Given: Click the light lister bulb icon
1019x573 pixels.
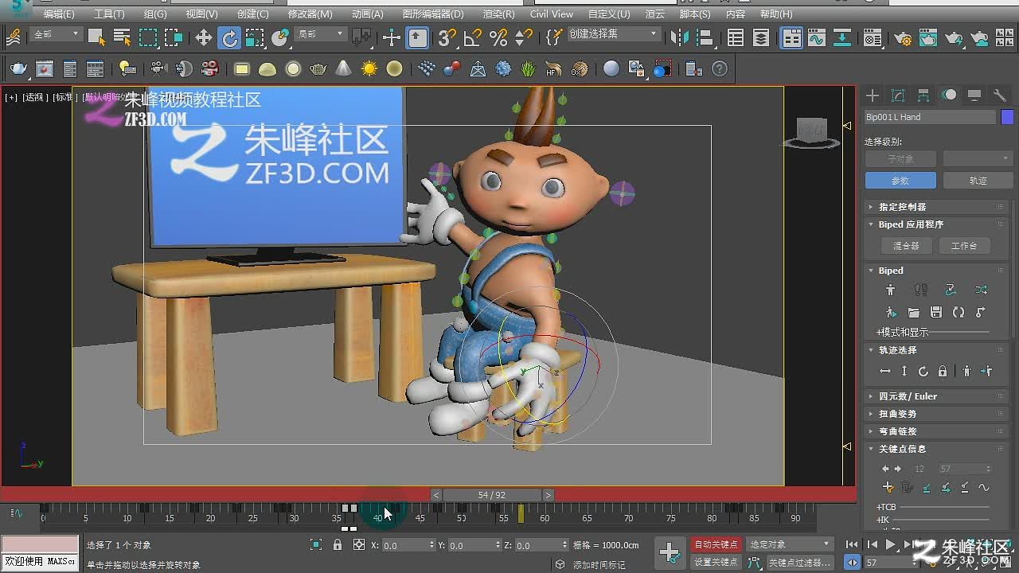Looking at the screenshot, I should tap(126, 69).
